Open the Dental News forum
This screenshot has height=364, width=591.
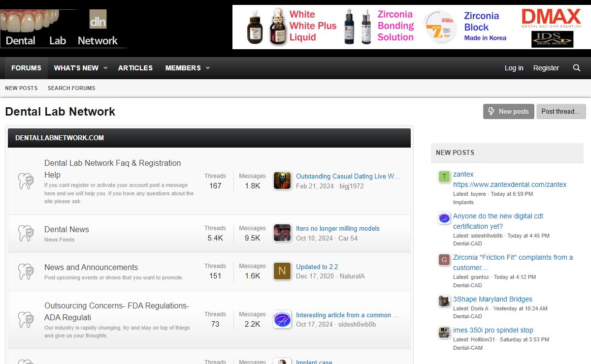(66, 229)
